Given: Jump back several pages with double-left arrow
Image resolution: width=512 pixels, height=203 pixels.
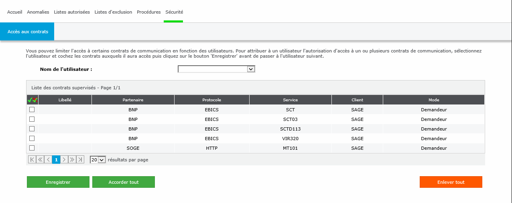Looking at the screenshot, I should pyautogui.click(x=40, y=160).
